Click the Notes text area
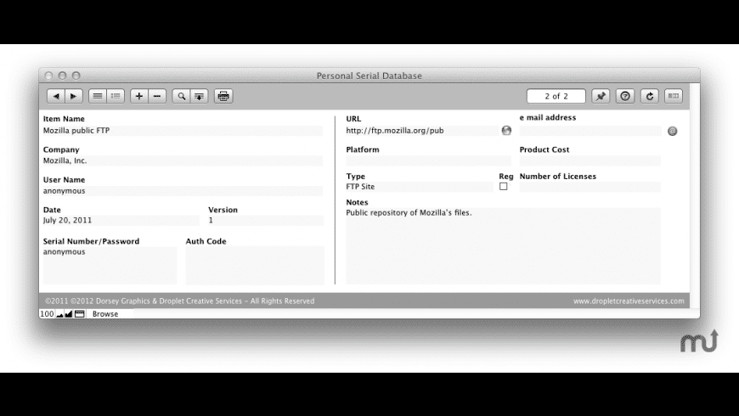 coord(504,246)
